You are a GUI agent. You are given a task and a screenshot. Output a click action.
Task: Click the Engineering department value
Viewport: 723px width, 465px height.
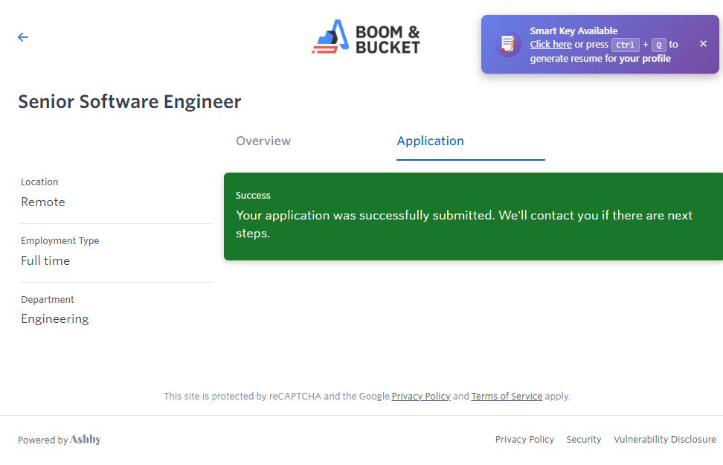pos(55,319)
